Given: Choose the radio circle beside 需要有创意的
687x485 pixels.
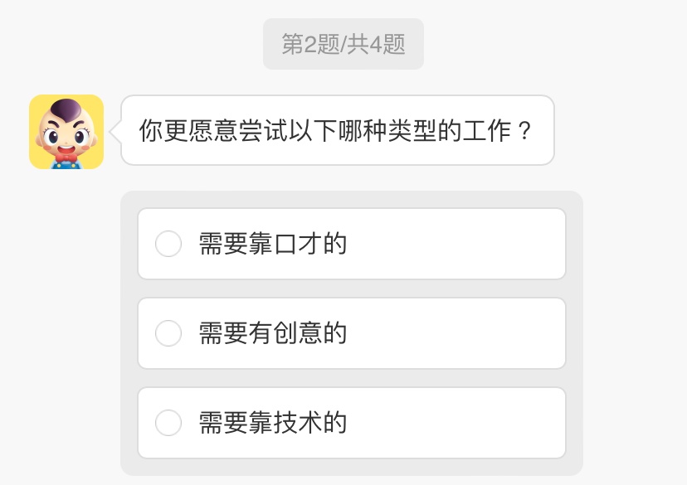Looking at the screenshot, I should point(168,333).
